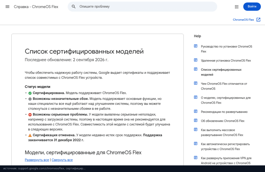Click the Справка - ChromeOS Flex title
The width and height of the screenshot is (265, 172).
coord(36,7)
